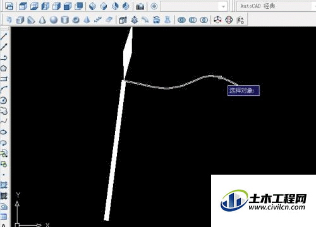Viewport: 316px width, 227px height.
Task: Select the Arc tool
Action: coord(4,90)
